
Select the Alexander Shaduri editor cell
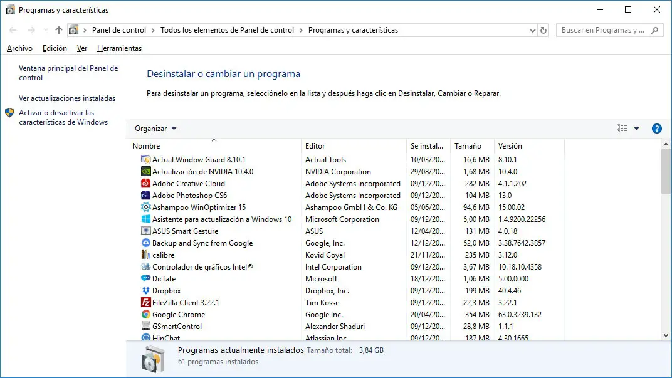[335, 326]
